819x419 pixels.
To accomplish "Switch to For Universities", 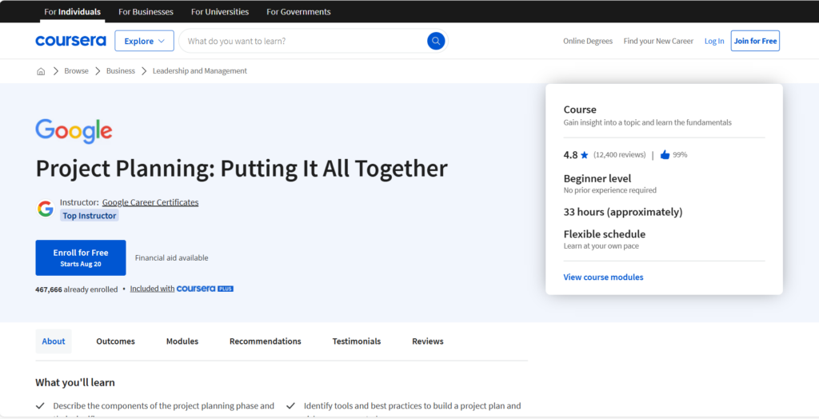I will [x=220, y=11].
